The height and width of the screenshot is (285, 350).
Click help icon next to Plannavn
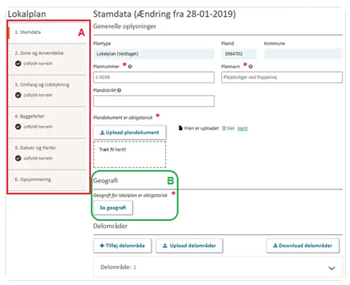251,66
